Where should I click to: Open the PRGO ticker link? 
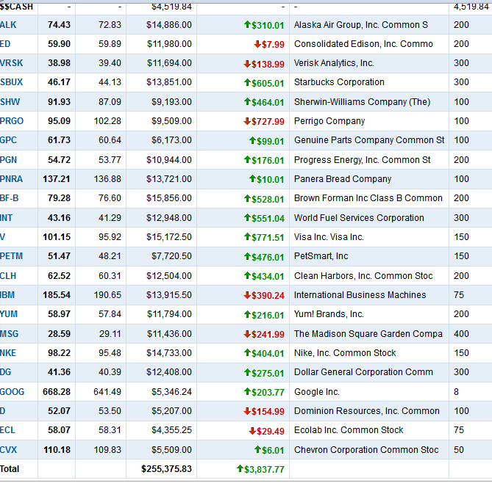[12, 121]
